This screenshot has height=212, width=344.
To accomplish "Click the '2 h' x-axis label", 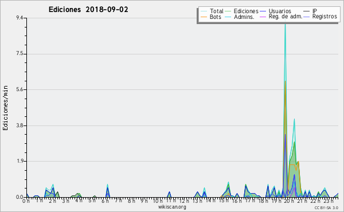I will (52, 201).
